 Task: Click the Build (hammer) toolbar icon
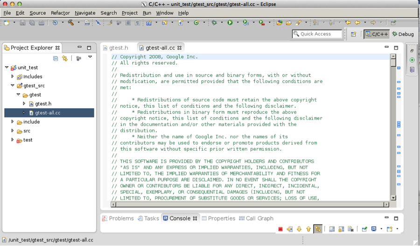tap(71, 23)
